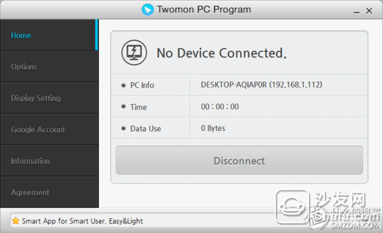
Task: View the Agreement section
Action: coord(49,192)
